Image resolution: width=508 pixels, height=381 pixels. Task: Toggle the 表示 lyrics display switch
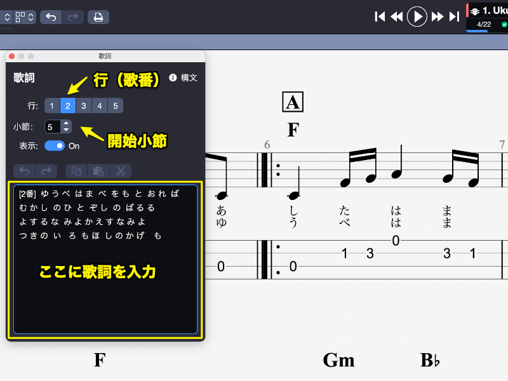(55, 146)
